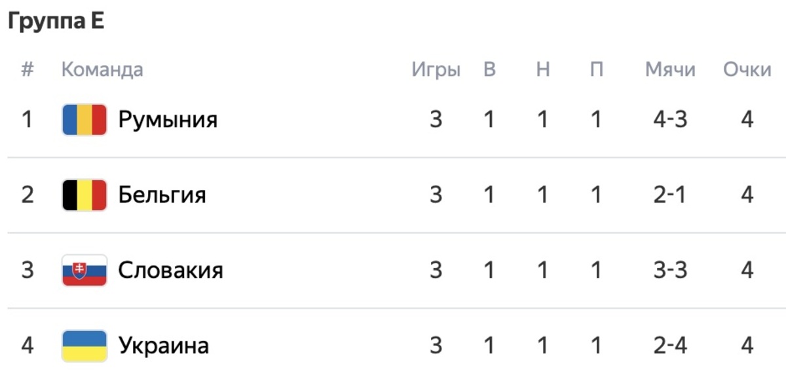Click the Ukraine flag icon
The image size is (786, 392).
[x=84, y=345]
